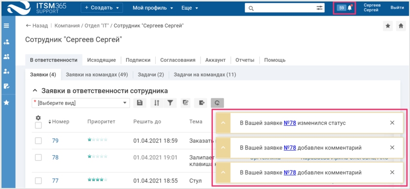
Task: Select the Заявки (4) subtab
Action: click(43, 75)
